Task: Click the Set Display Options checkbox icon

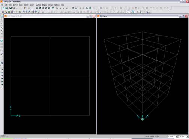Action: pos(90,8)
